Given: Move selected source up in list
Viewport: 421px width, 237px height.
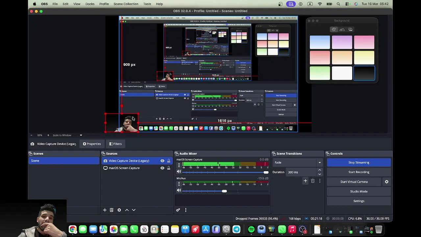Looking at the screenshot, I should [127, 210].
